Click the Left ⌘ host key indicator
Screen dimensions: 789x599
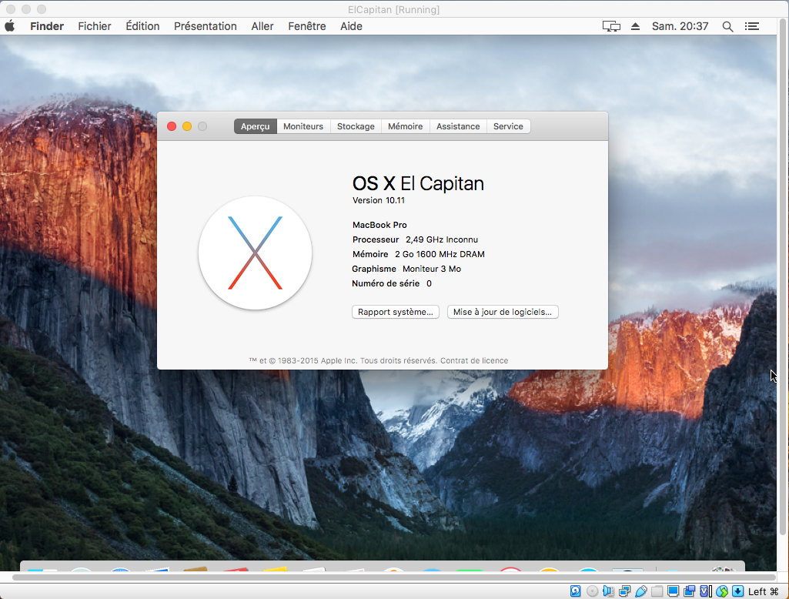(x=763, y=591)
